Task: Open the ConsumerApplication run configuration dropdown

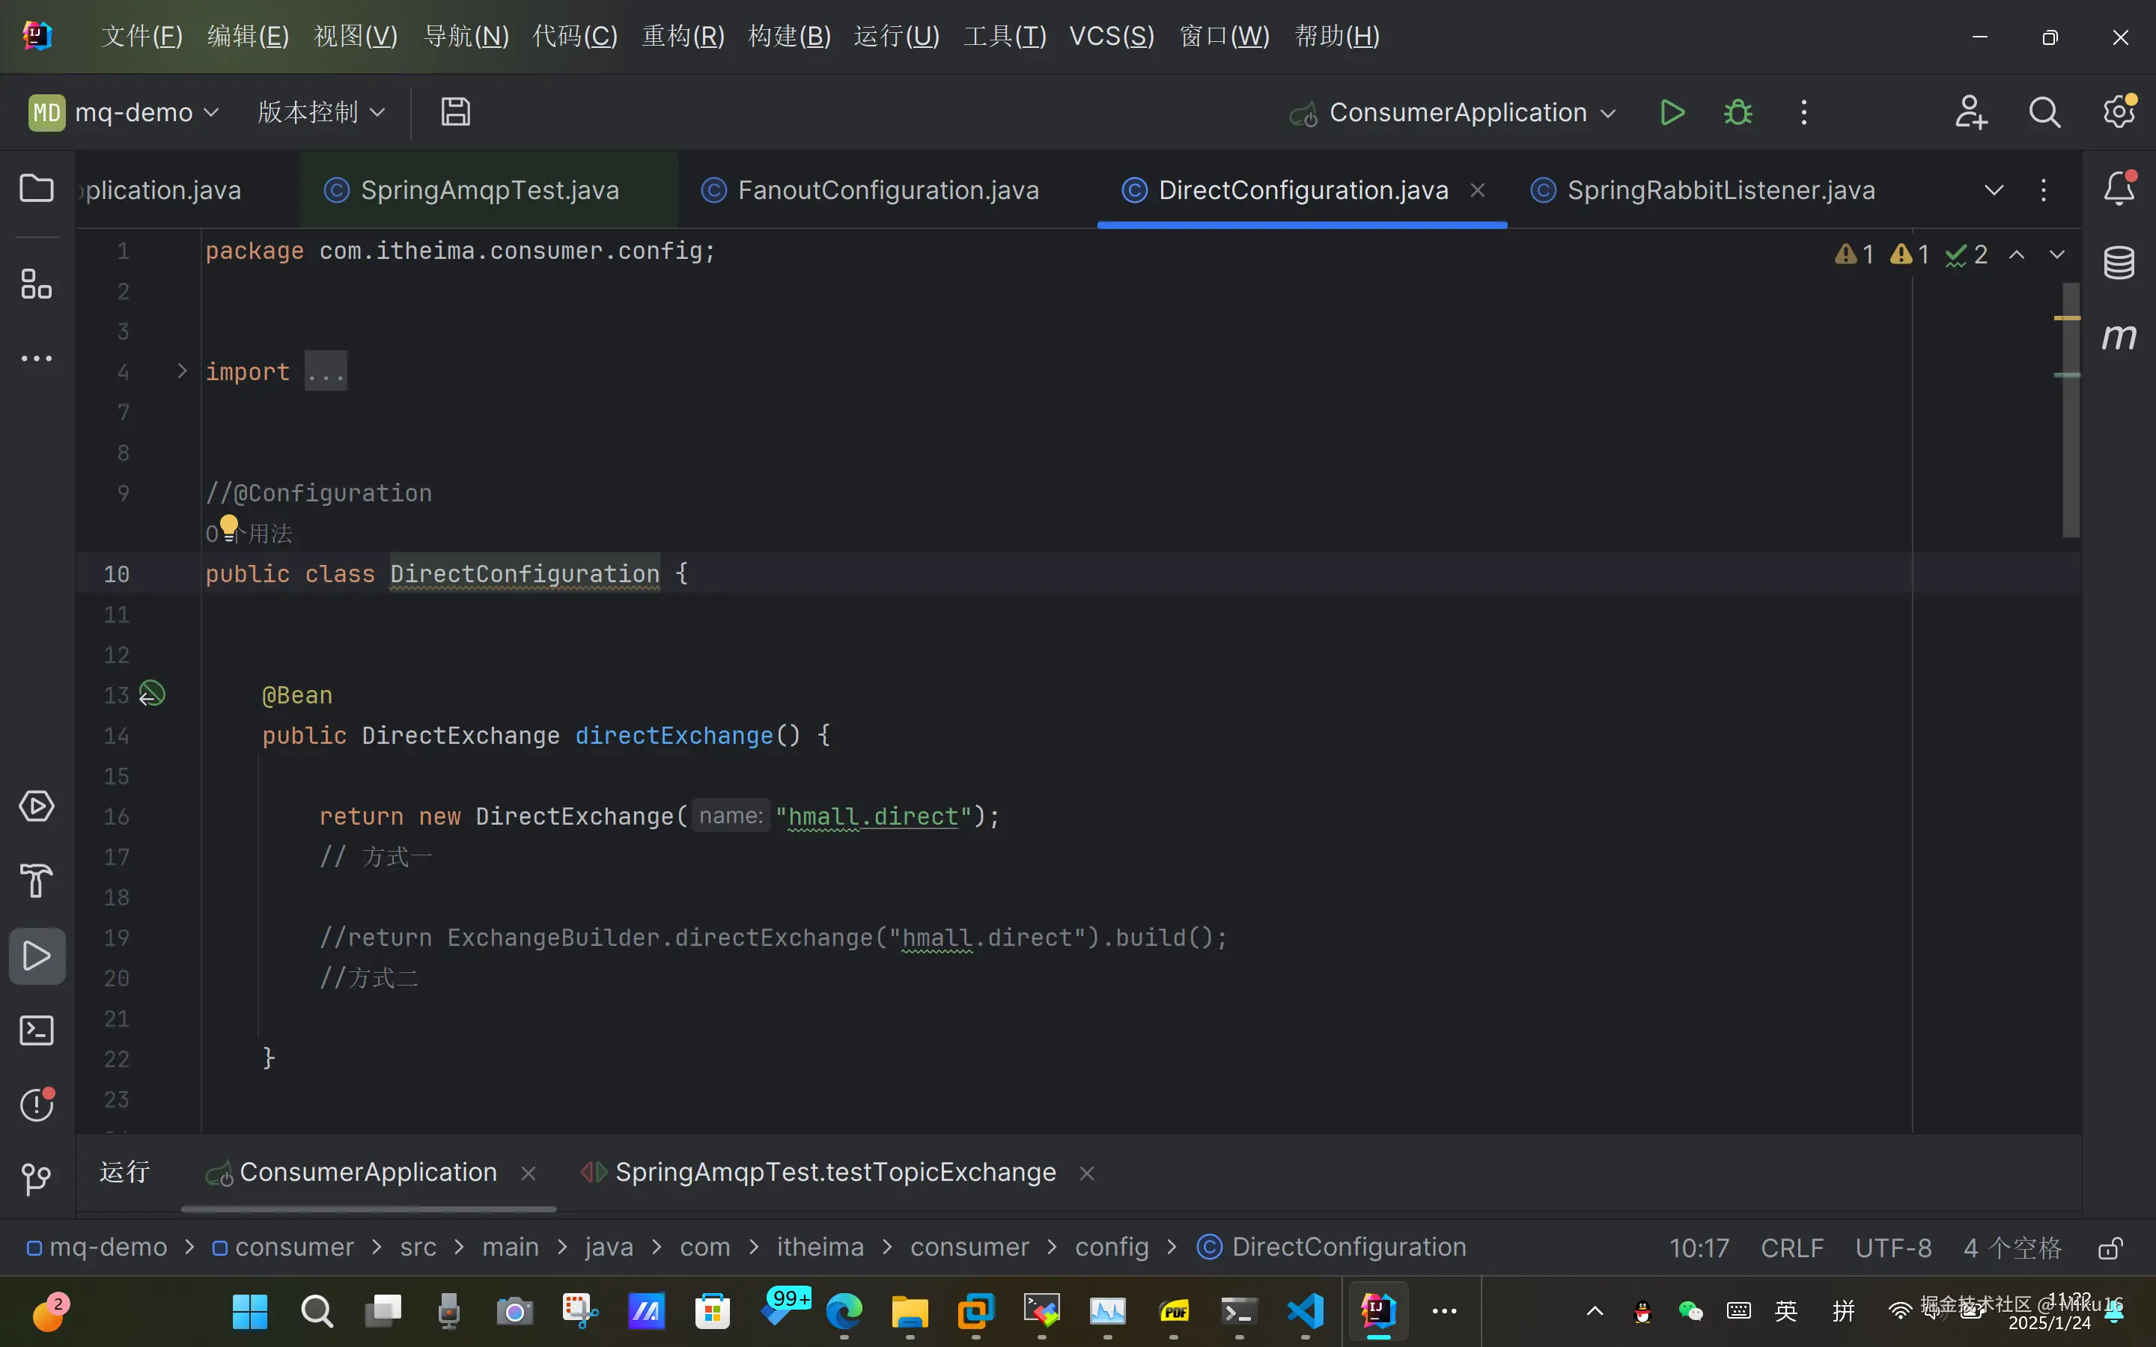Action: tap(1458, 113)
